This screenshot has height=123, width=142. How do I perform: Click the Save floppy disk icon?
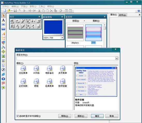pos(15,11)
